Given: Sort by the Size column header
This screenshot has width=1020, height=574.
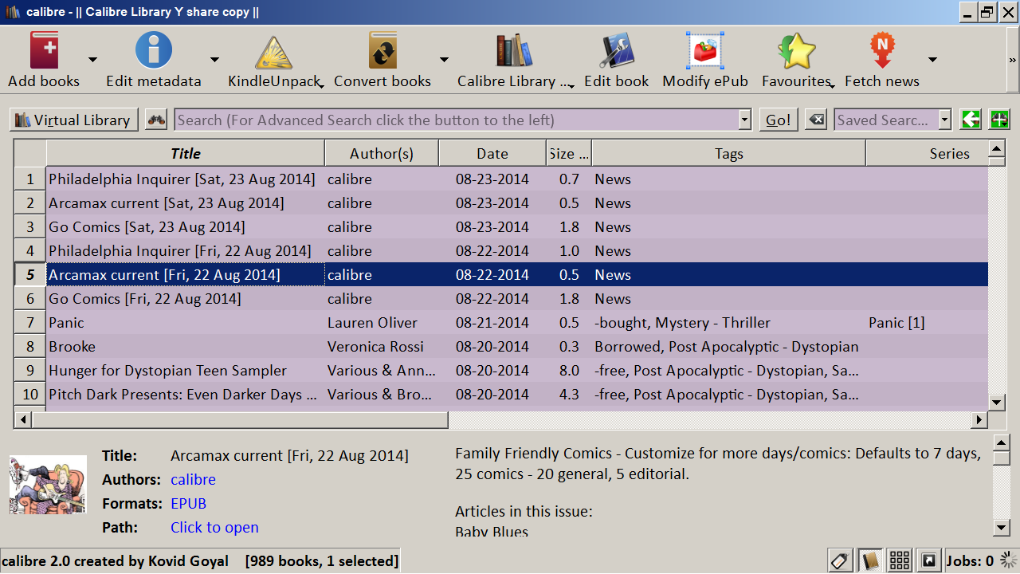Looking at the screenshot, I should click(x=569, y=153).
